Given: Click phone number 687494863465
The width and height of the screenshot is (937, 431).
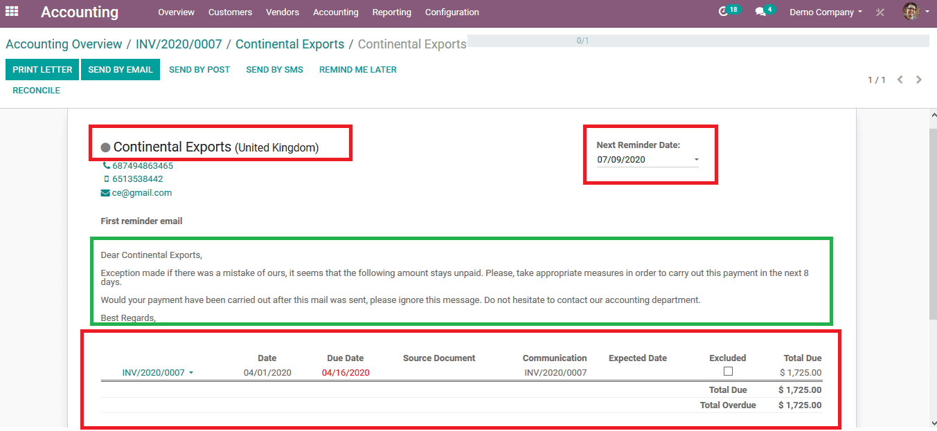Looking at the screenshot, I should 143,166.
